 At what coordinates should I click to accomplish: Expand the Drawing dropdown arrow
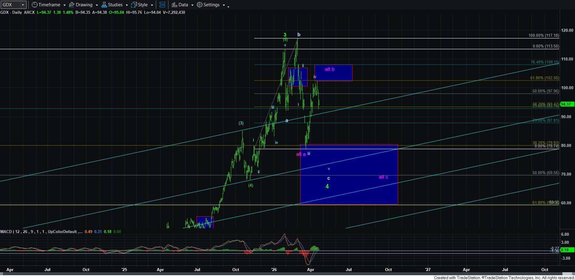click(x=97, y=5)
